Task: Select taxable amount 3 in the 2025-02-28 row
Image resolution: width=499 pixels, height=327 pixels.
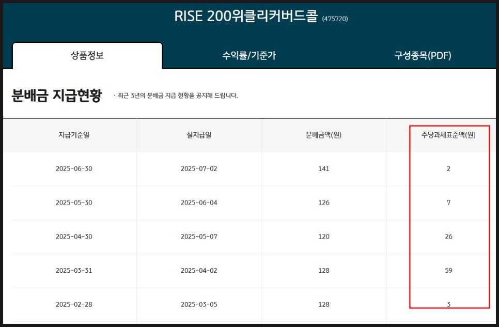Action: [448, 304]
